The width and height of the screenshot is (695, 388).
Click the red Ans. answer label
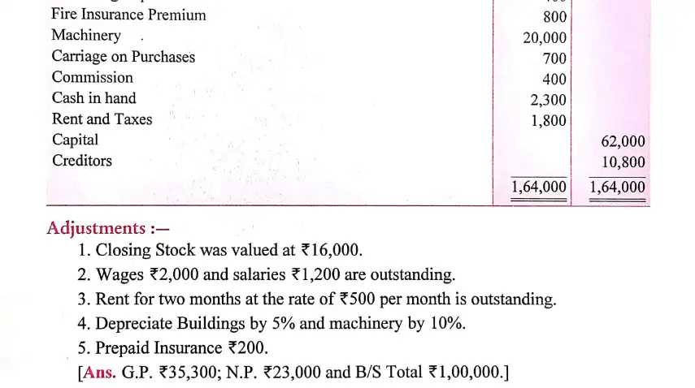click(x=100, y=373)
